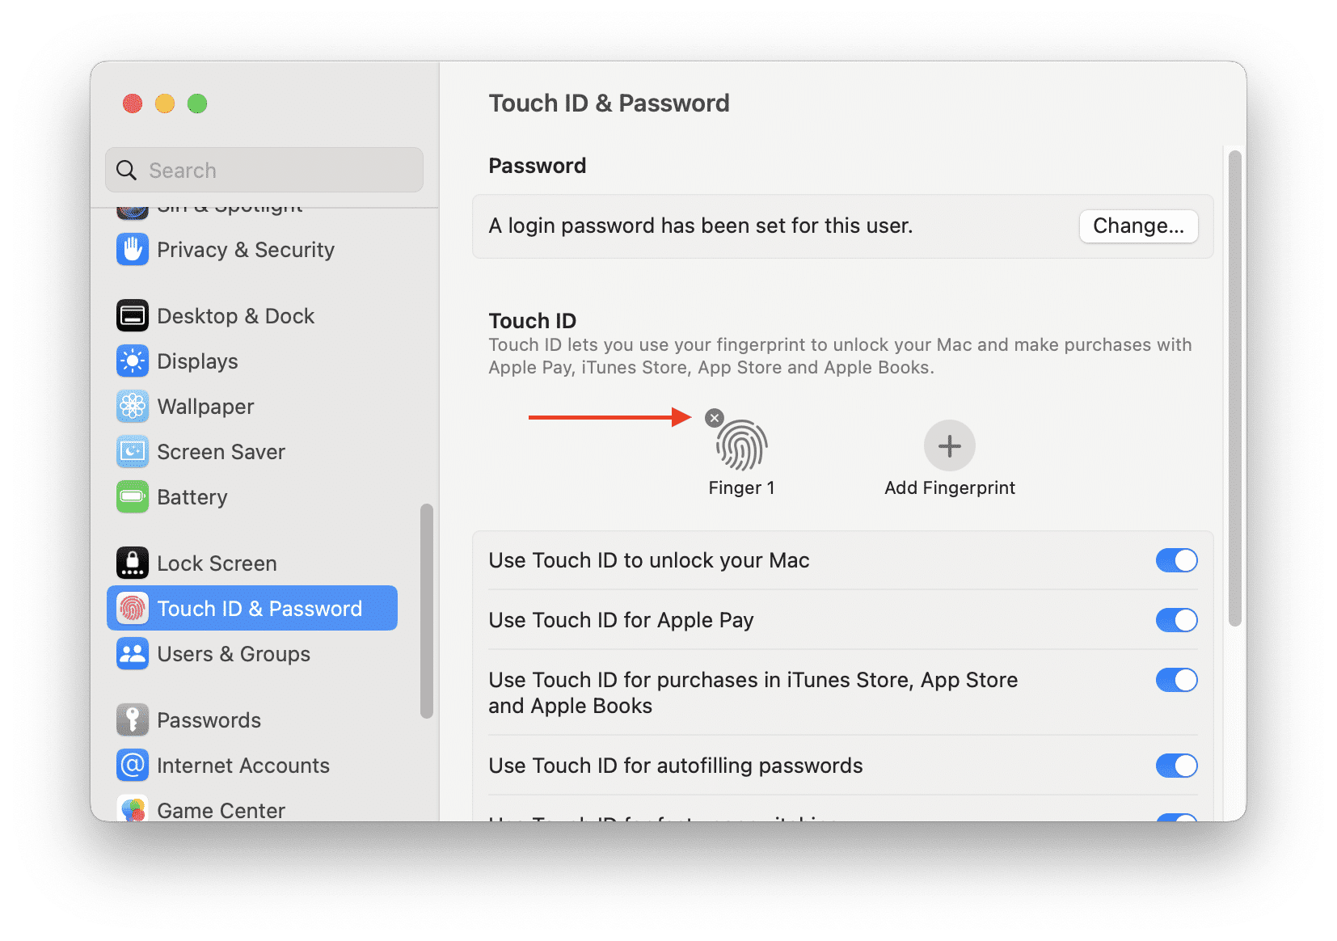Click the Finger 1 label
1337x941 pixels.
tap(741, 487)
